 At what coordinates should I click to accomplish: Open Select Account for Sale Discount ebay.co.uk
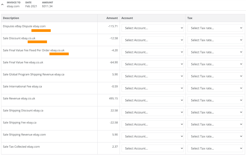coord(153,40)
